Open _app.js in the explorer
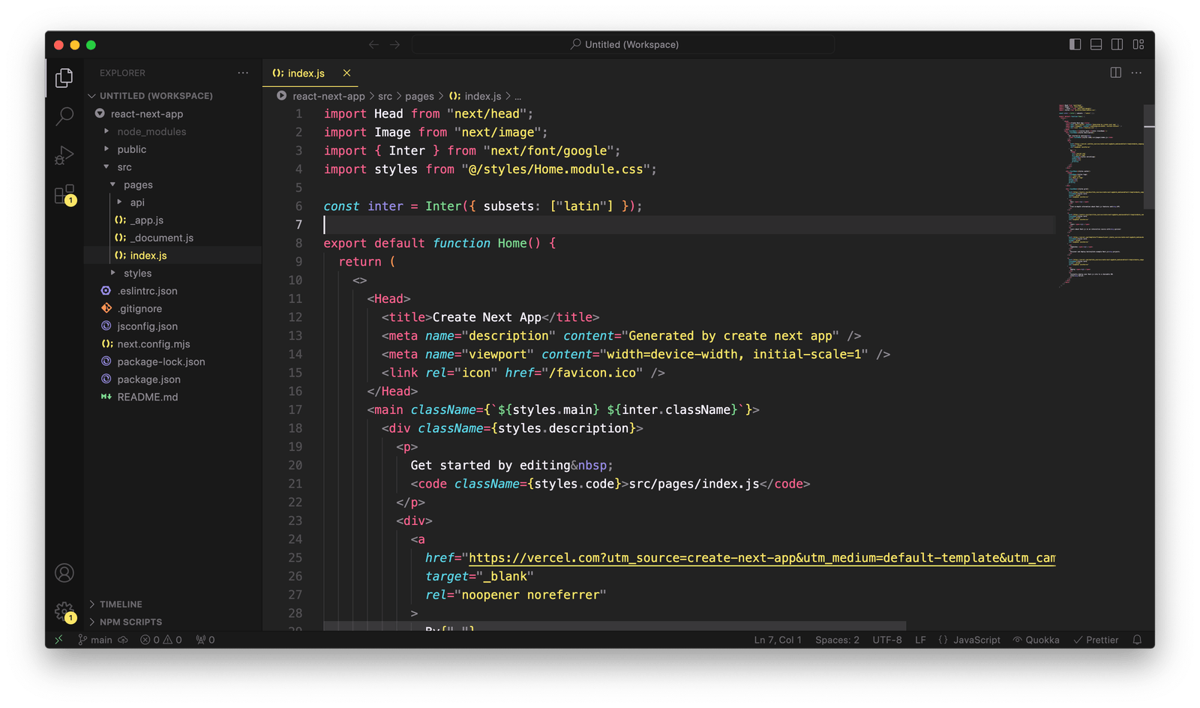Image resolution: width=1200 pixels, height=708 pixels. click(146, 220)
